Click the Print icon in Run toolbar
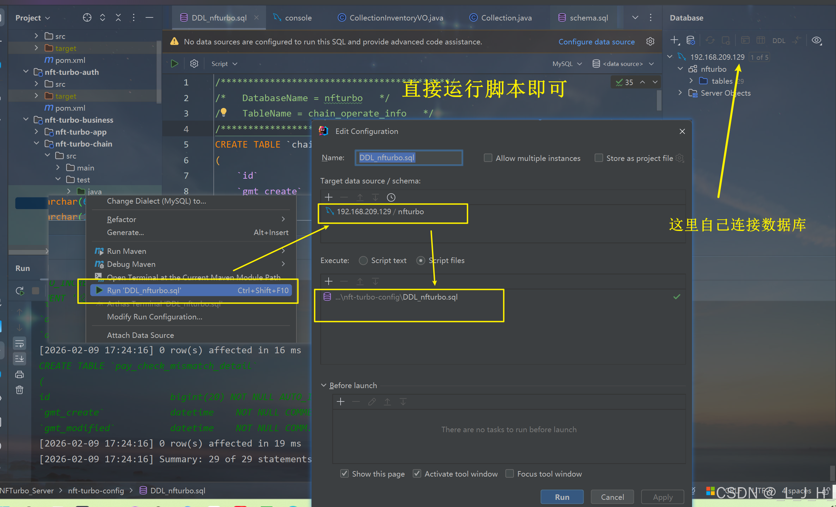 pyautogui.click(x=19, y=374)
